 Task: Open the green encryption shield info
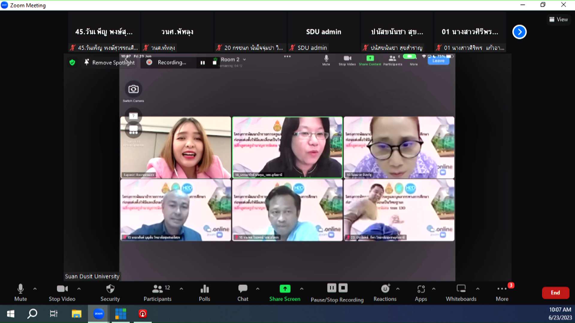tap(72, 62)
